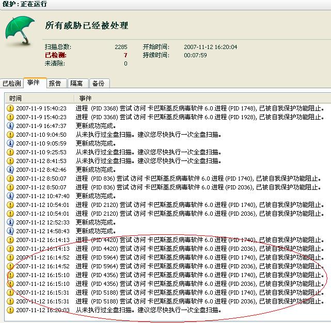This screenshot has height=323, width=331.
Task: Click event text for PID 4356 accessing PID 1740
Action: 200,275
